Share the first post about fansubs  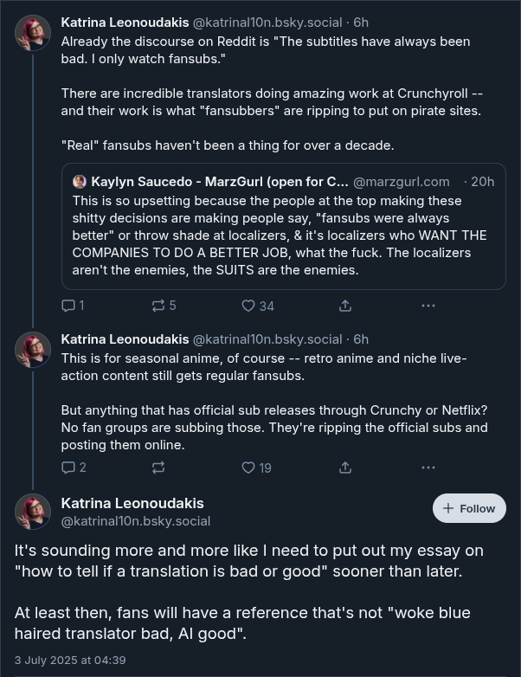point(345,306)
